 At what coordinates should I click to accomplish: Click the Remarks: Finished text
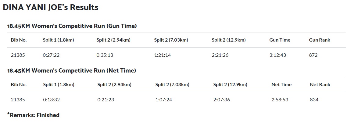[x=33, y=115]
